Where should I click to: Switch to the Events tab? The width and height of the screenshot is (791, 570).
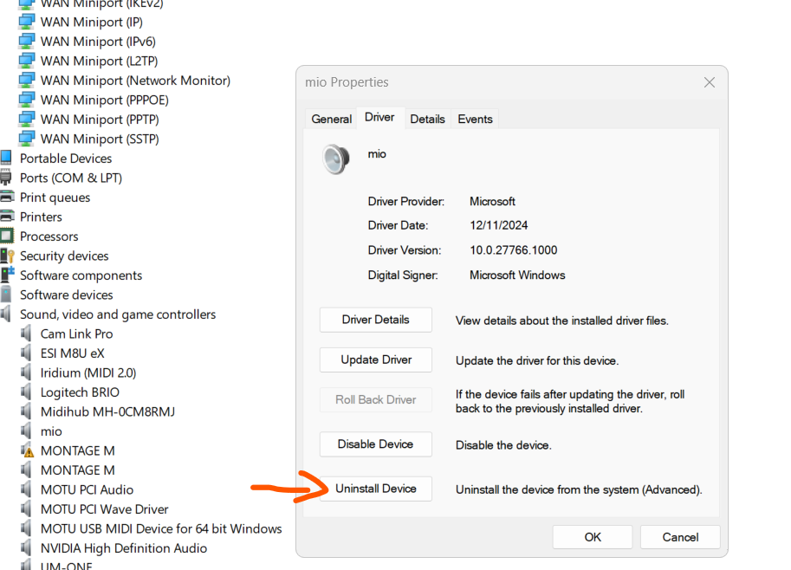tap(475, 120)
